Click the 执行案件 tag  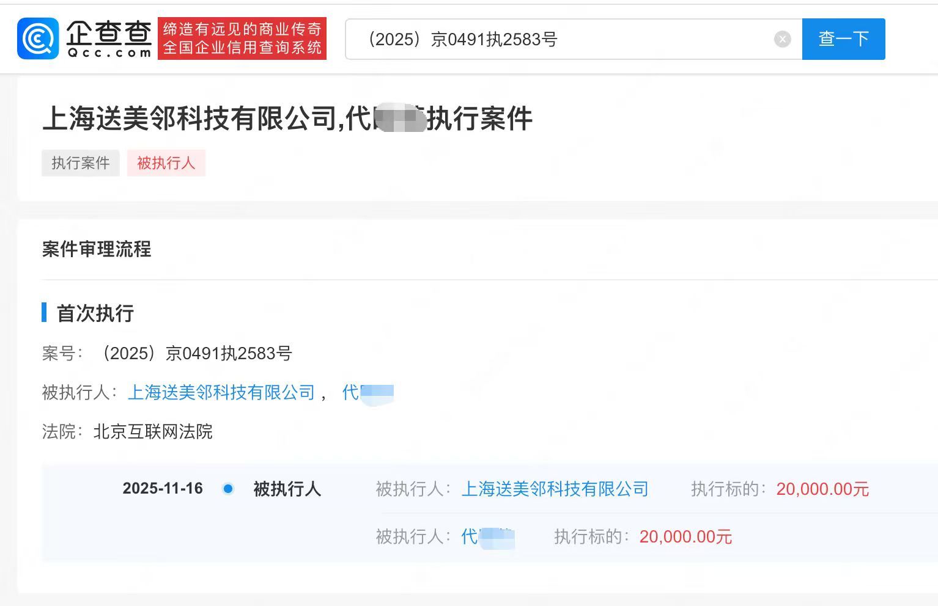[81, 163]
